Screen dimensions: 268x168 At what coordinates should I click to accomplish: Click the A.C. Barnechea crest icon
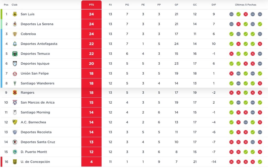(x=15, y=122)
